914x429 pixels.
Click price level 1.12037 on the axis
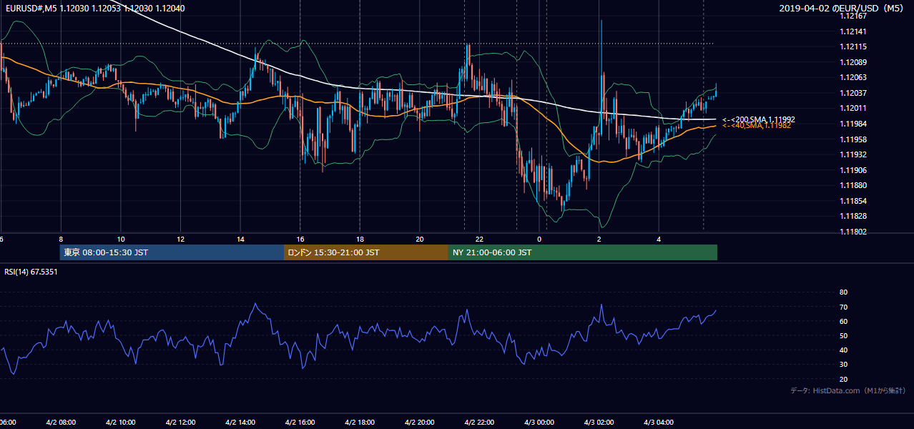coord(852,93)
